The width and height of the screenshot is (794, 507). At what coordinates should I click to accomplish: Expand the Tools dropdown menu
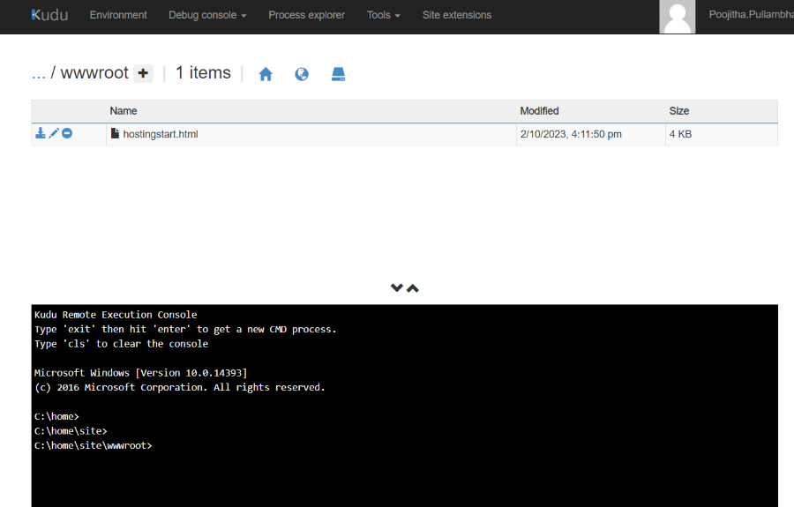pyautogui.click(x=384, y=15)
